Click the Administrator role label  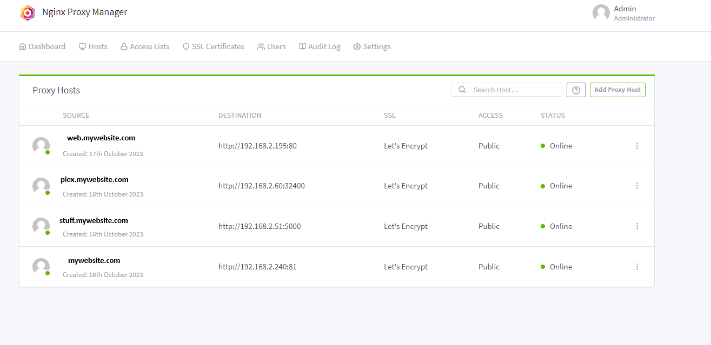[x=634, y=18]
